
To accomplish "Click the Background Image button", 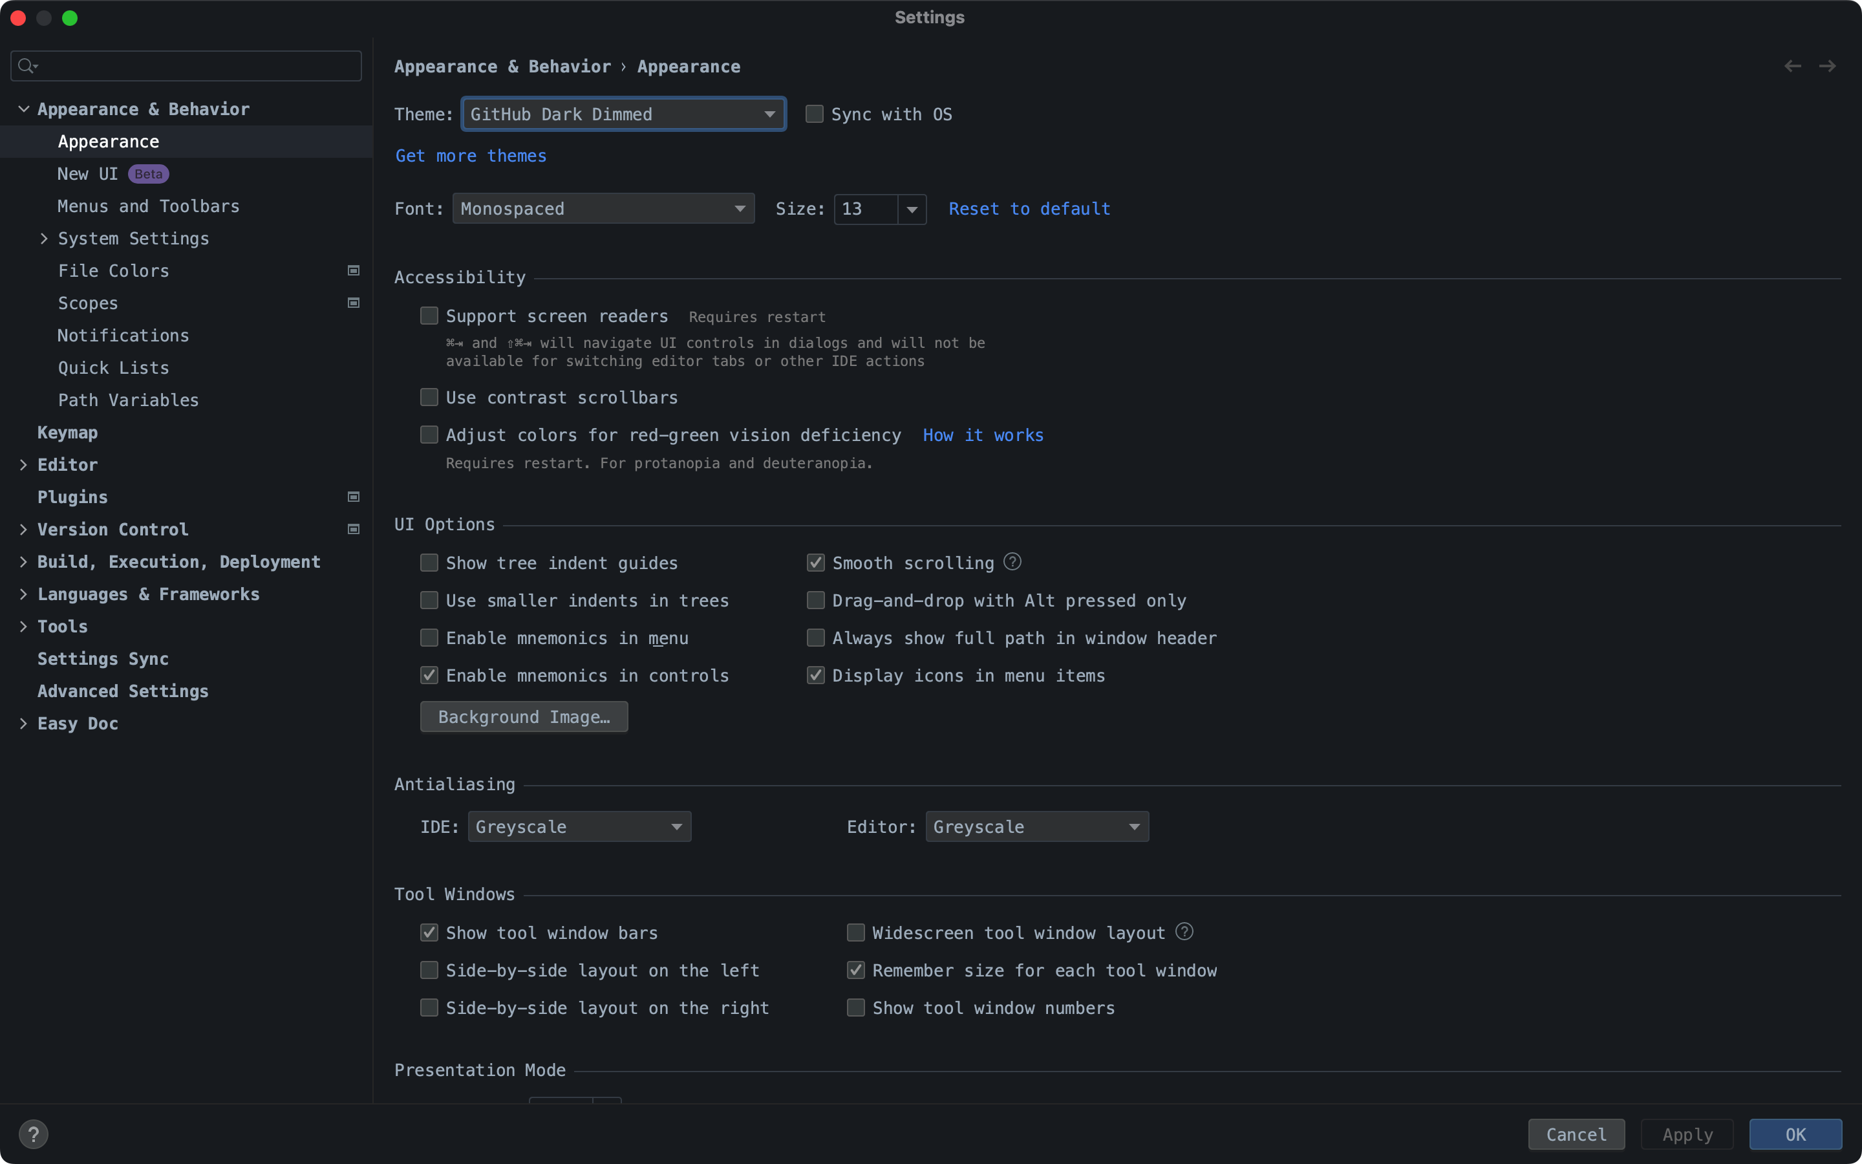I will pyautogui.click(x=523, y=716).
